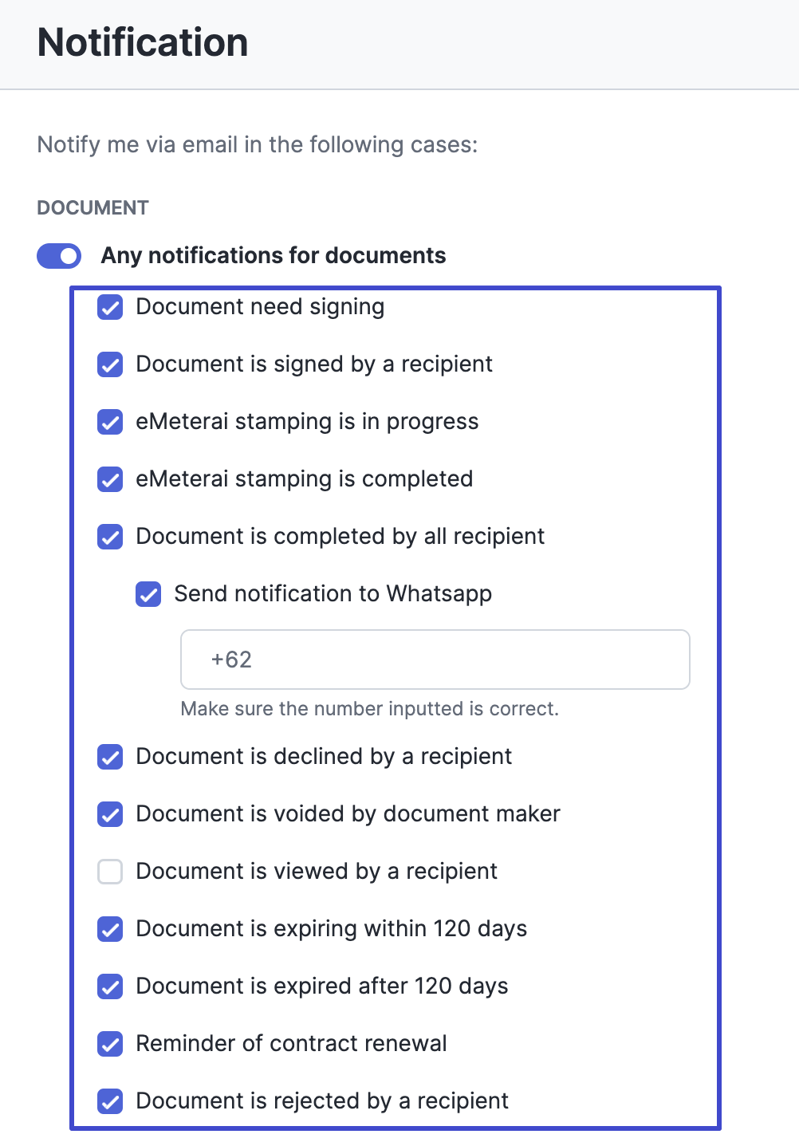Uncheck Document is rejected by a recipient

[x=110, y=1101]
